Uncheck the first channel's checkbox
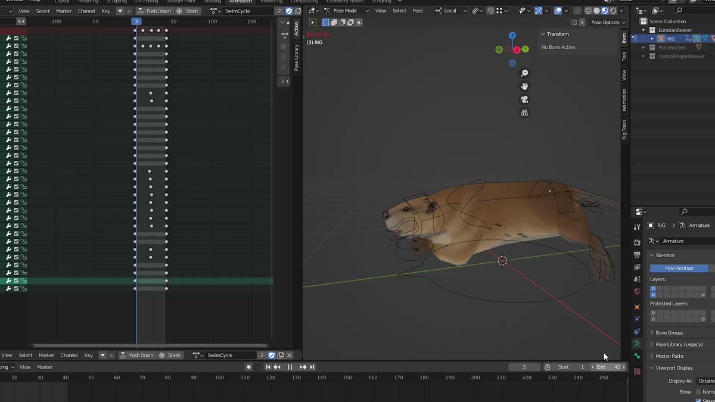 (16, 38)
